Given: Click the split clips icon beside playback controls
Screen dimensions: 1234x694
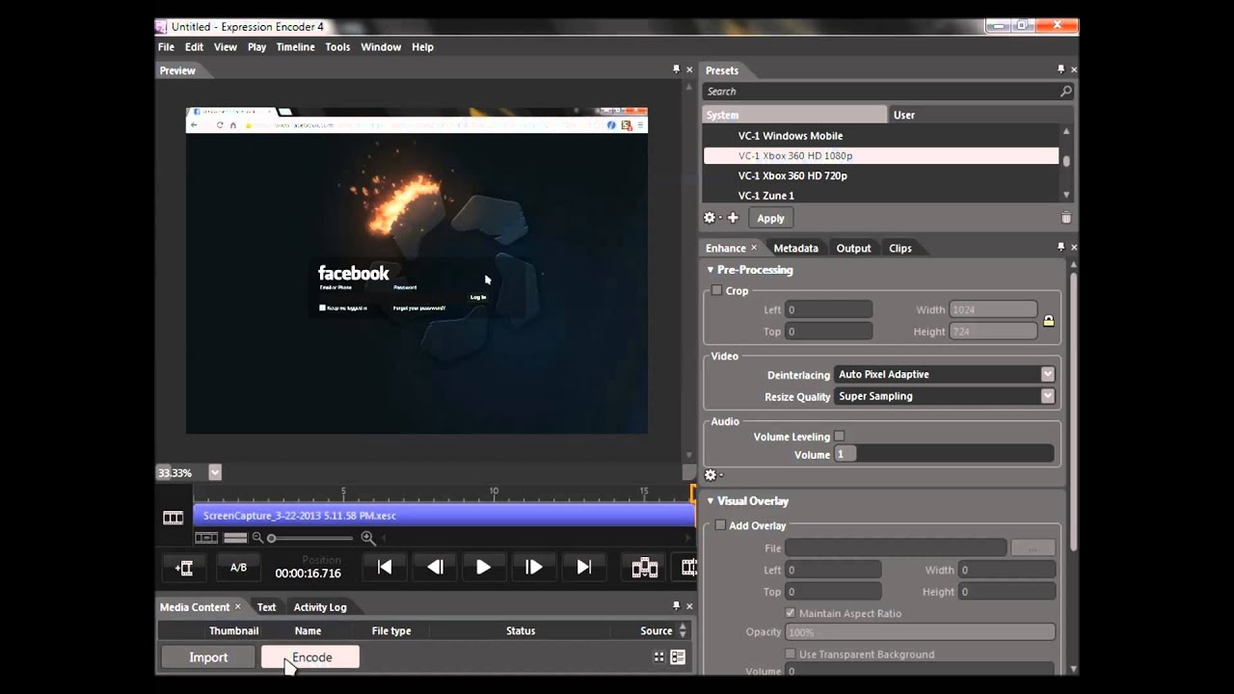Looking at the screenshot, I should click(x=645, y=568).
